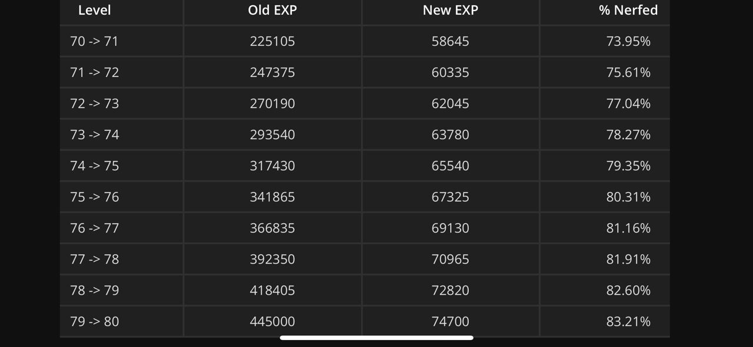This screenshot has width=753, height=347.
Task: Select old EXP value 392350
Action: tap(272, 259)
